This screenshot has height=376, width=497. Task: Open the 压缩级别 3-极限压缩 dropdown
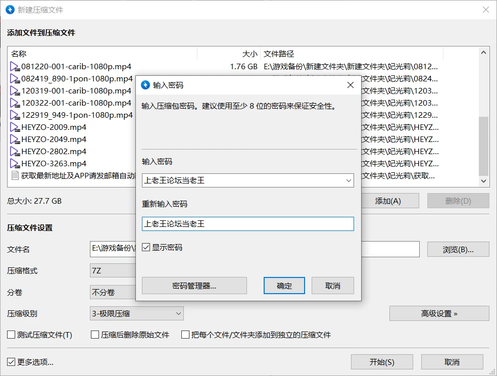point(137,313)
